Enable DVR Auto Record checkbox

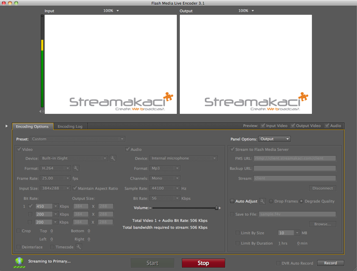(278, 263)
